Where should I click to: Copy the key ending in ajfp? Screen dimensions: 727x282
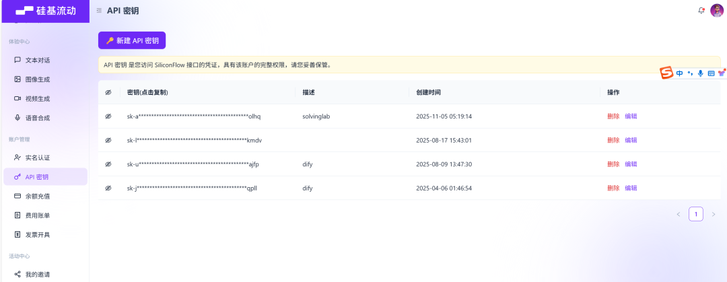pos(193,164)
